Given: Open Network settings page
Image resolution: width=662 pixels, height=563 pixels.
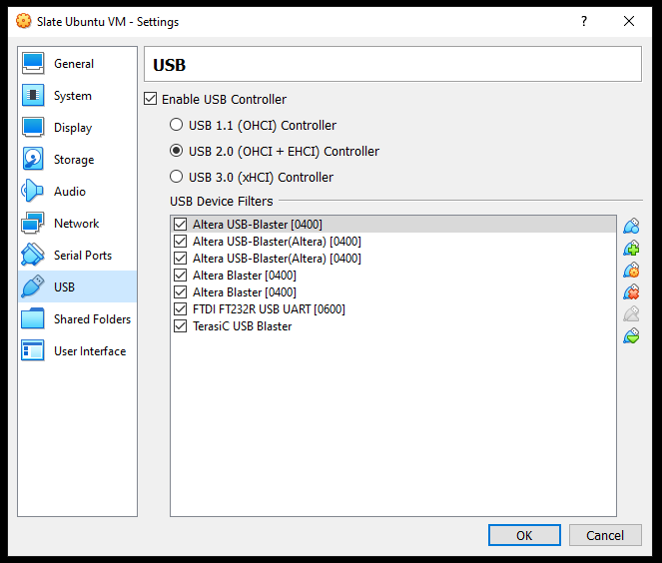Looking at the screenshot, I should [x=78, y=223].
